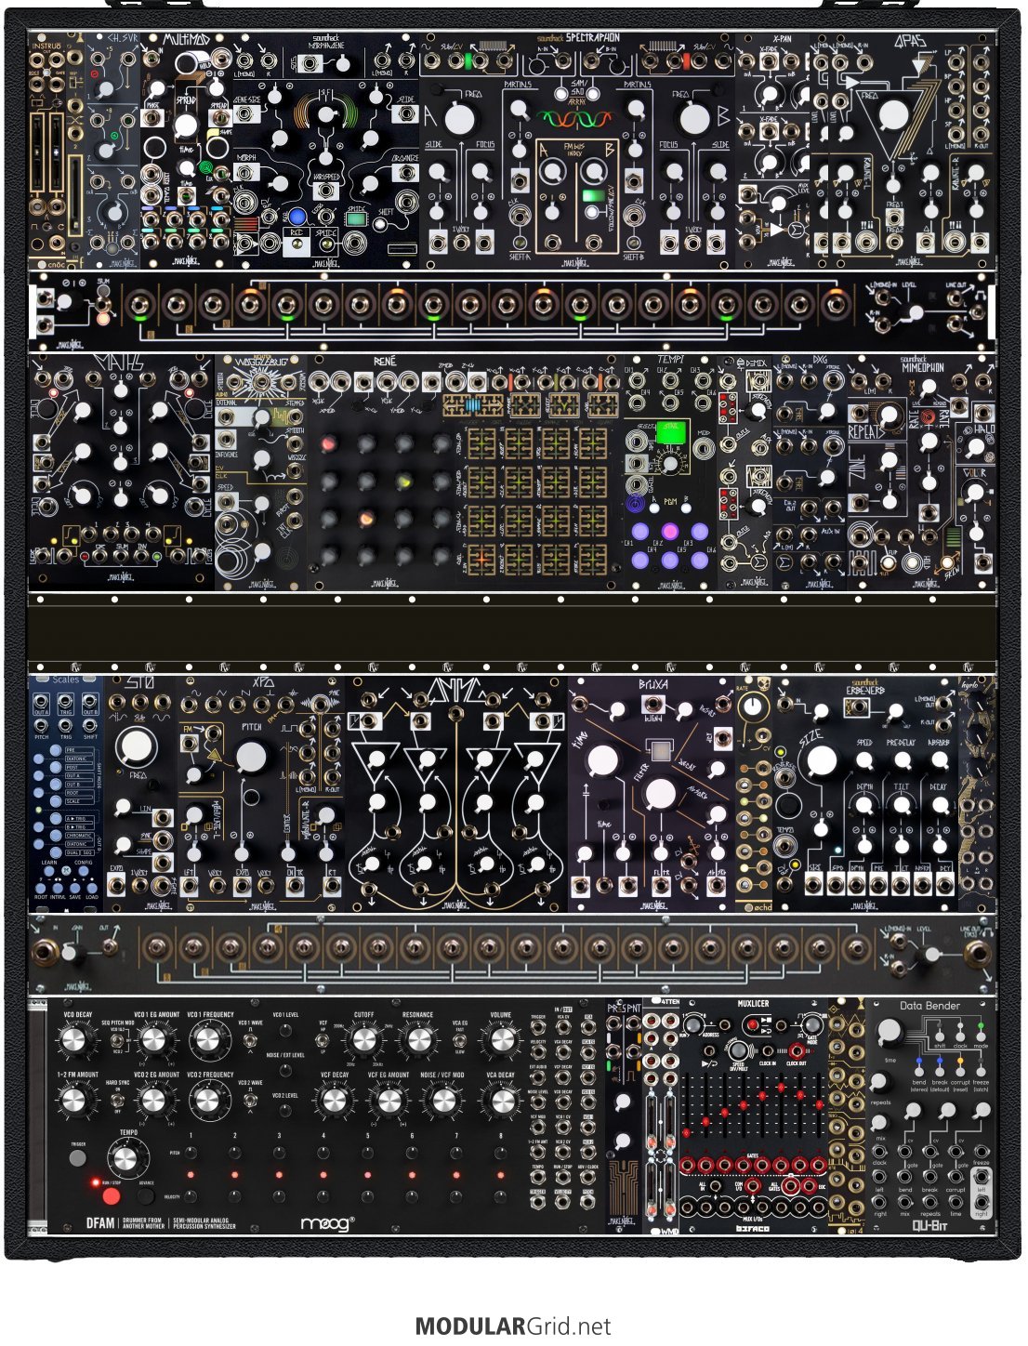Click the PITCH knob on the XPO
The height and width of the screenshot is (1346, 1028).
251,758
